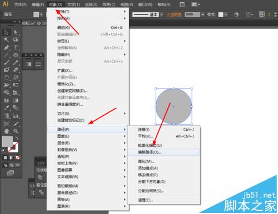This screenshot has width=278, height=214.
Task: Expand the 剪切蒙版(M) submenu
Action: coord(88,186)
